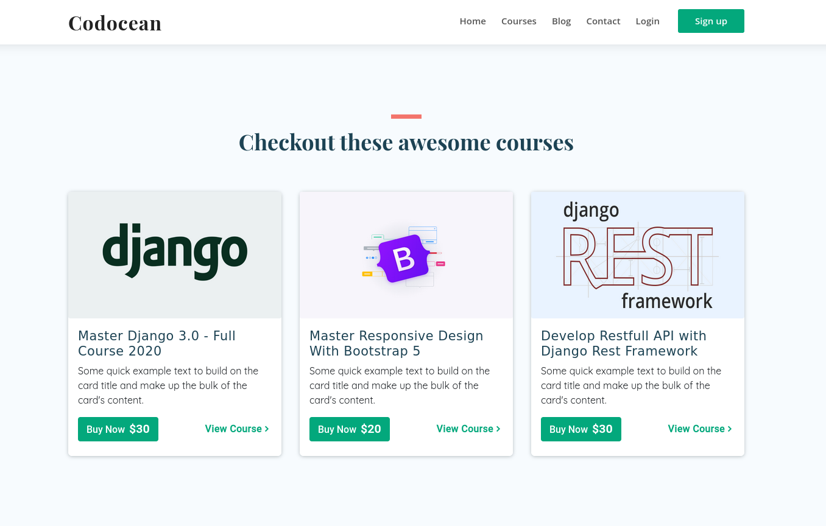Click the Checkout these awesome courses heading

click(406, 142)
